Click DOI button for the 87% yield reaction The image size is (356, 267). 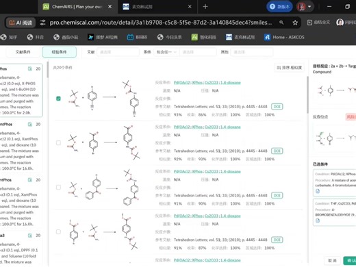[x=277, y=240]
